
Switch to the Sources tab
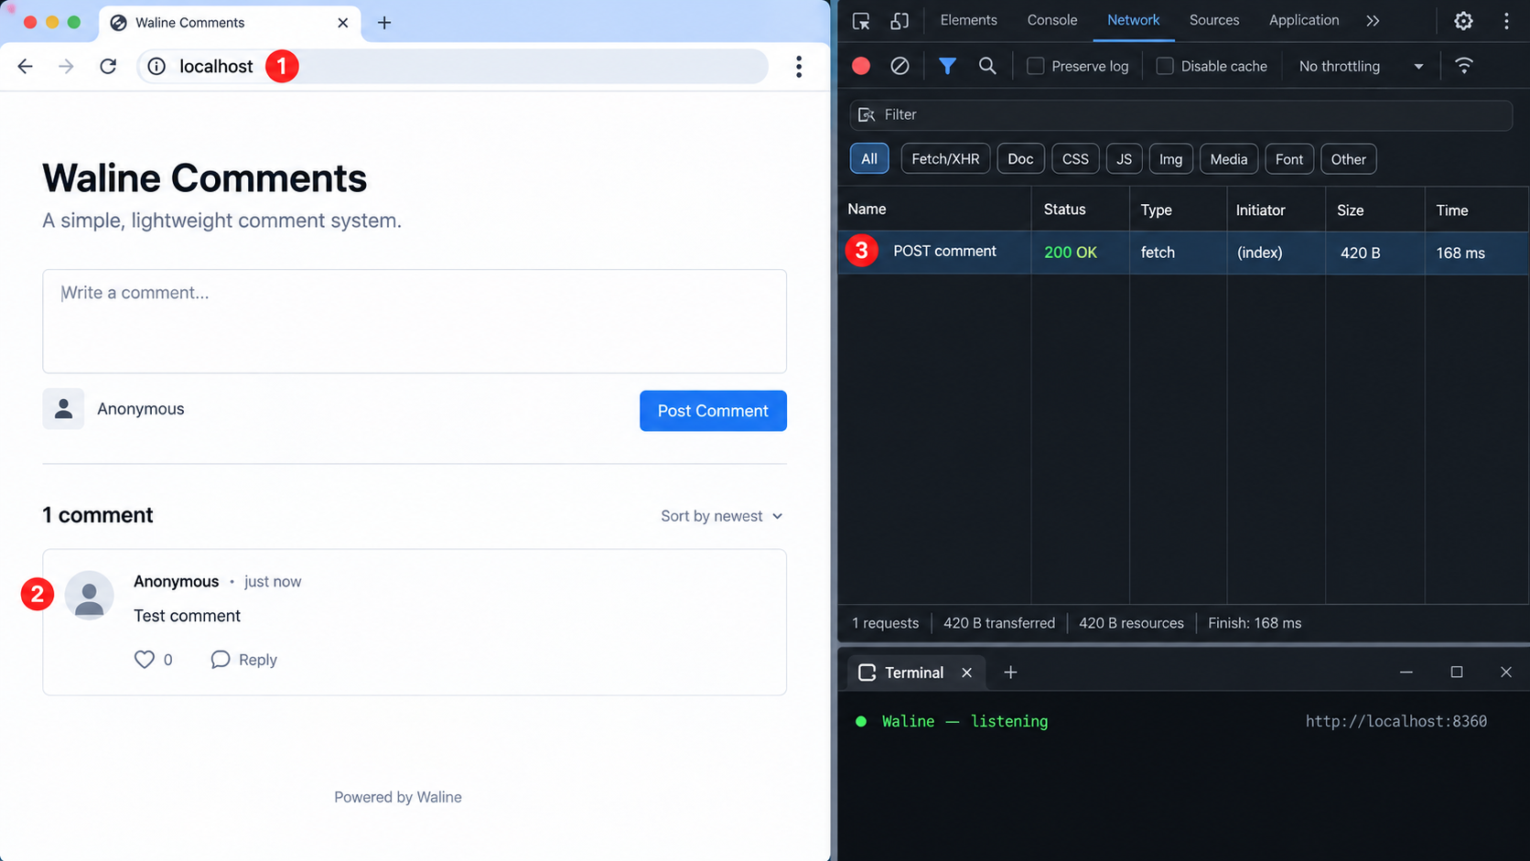pos(1213,20)
